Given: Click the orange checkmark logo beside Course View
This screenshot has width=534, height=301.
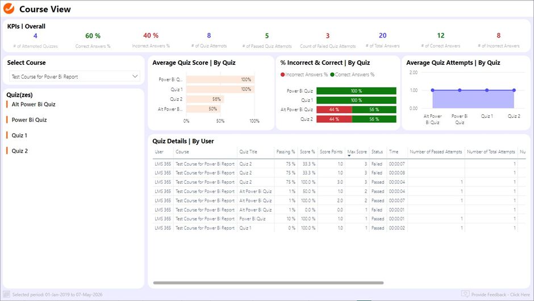Looking at the screenshot, I should coord(9,9).
